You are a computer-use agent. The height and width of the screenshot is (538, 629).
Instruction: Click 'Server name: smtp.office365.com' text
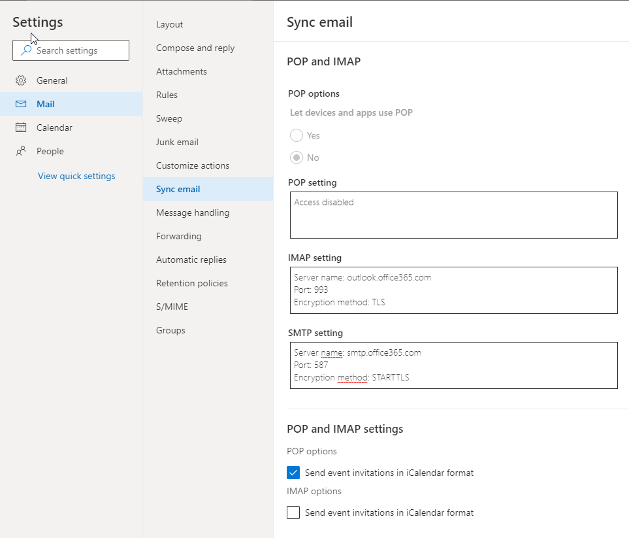pos(357,352)
